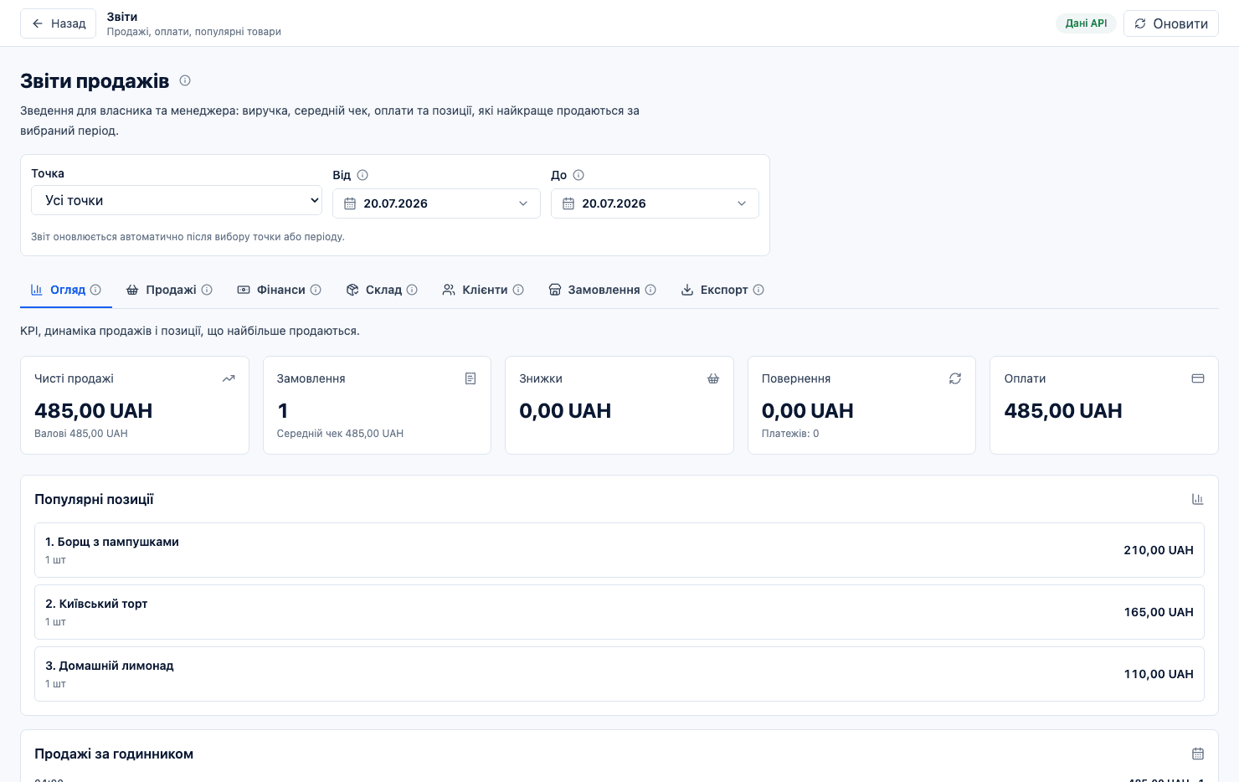
Task: Click the Оновити refresh button
Action: click(x=1171, y=23)
